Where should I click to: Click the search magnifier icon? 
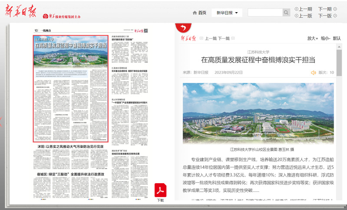(x=286, y=13)
